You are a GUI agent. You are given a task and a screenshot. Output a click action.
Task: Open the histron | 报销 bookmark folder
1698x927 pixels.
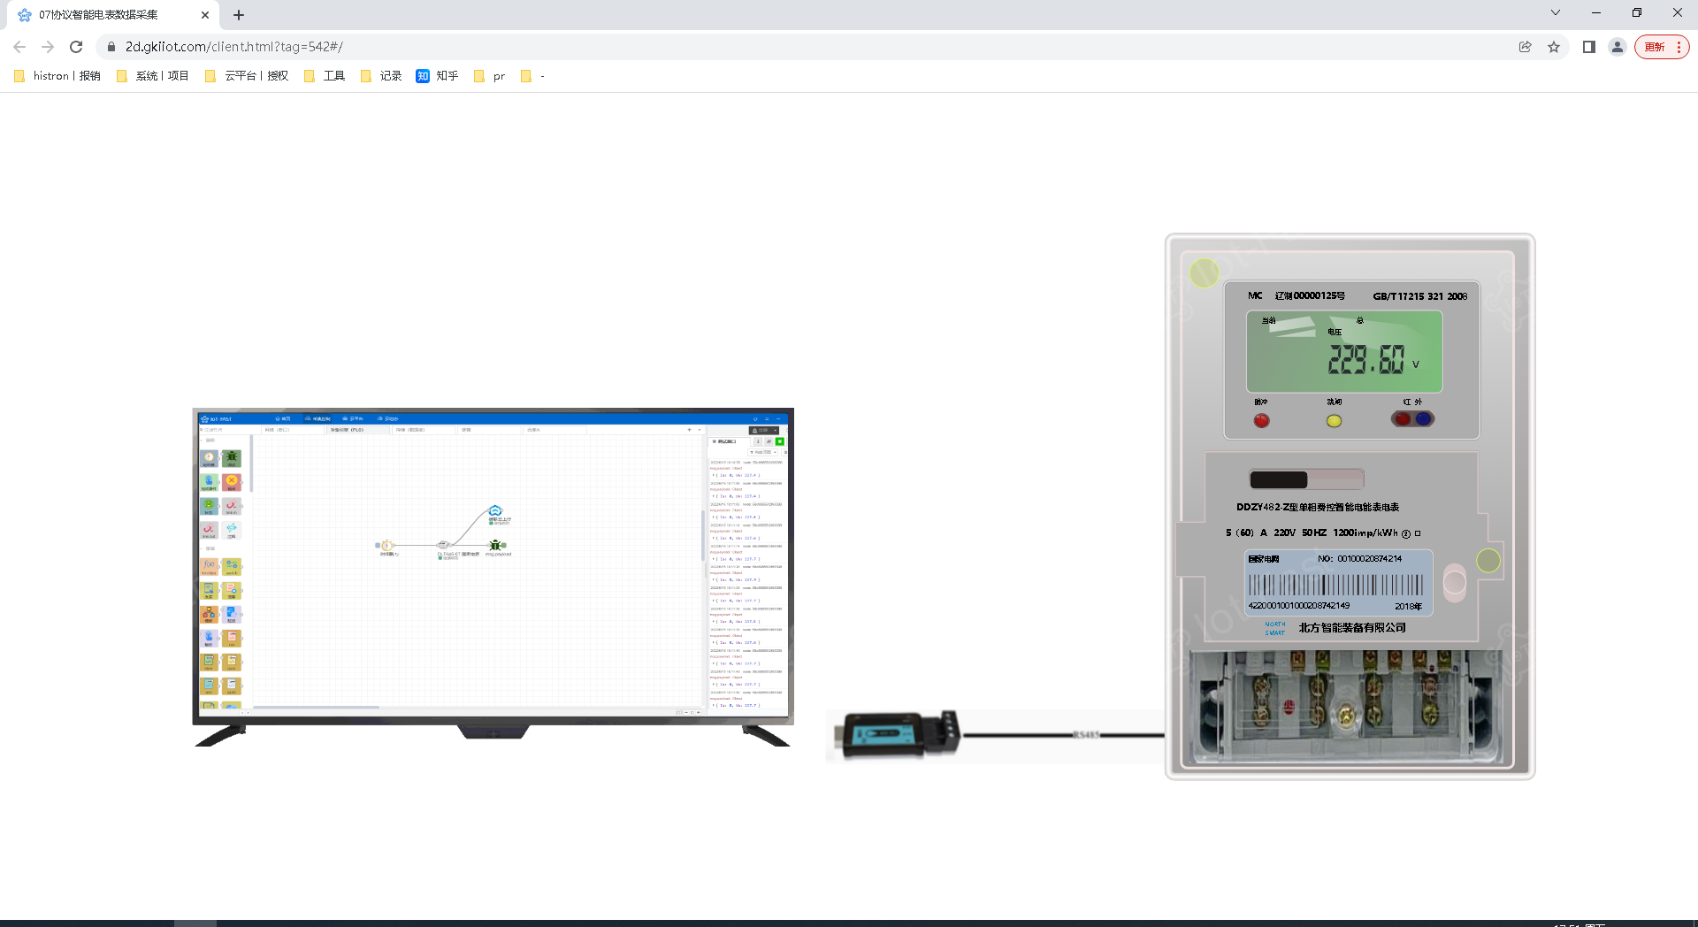point(57,76)
